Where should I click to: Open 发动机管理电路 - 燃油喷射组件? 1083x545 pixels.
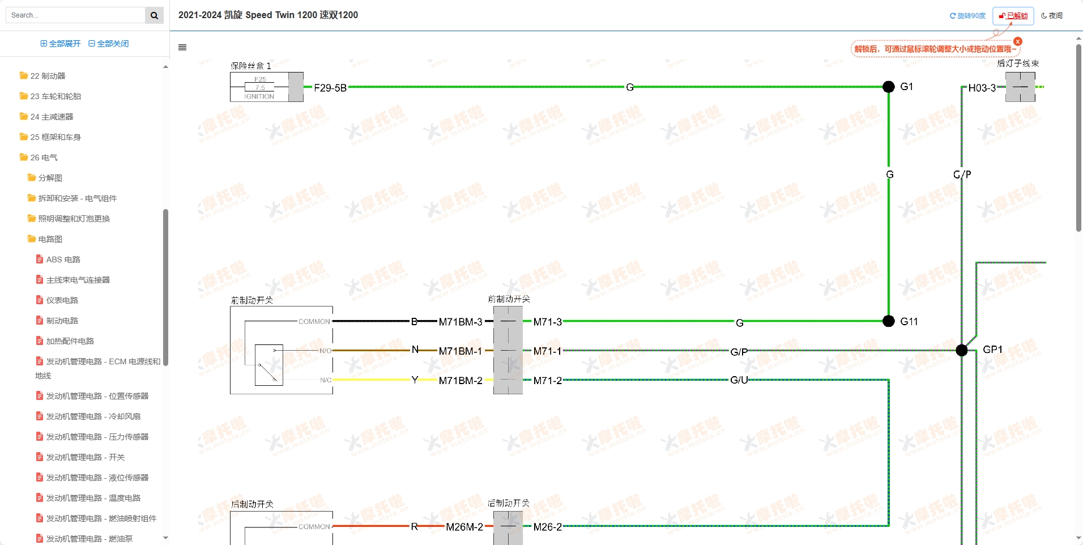(x=101, y=518)
